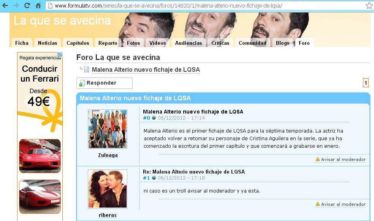The height and width of the screenshot is (221, 374).
Task: Click the AdChoices icon on Ferrari ad
Action: (x=60, y=55)
